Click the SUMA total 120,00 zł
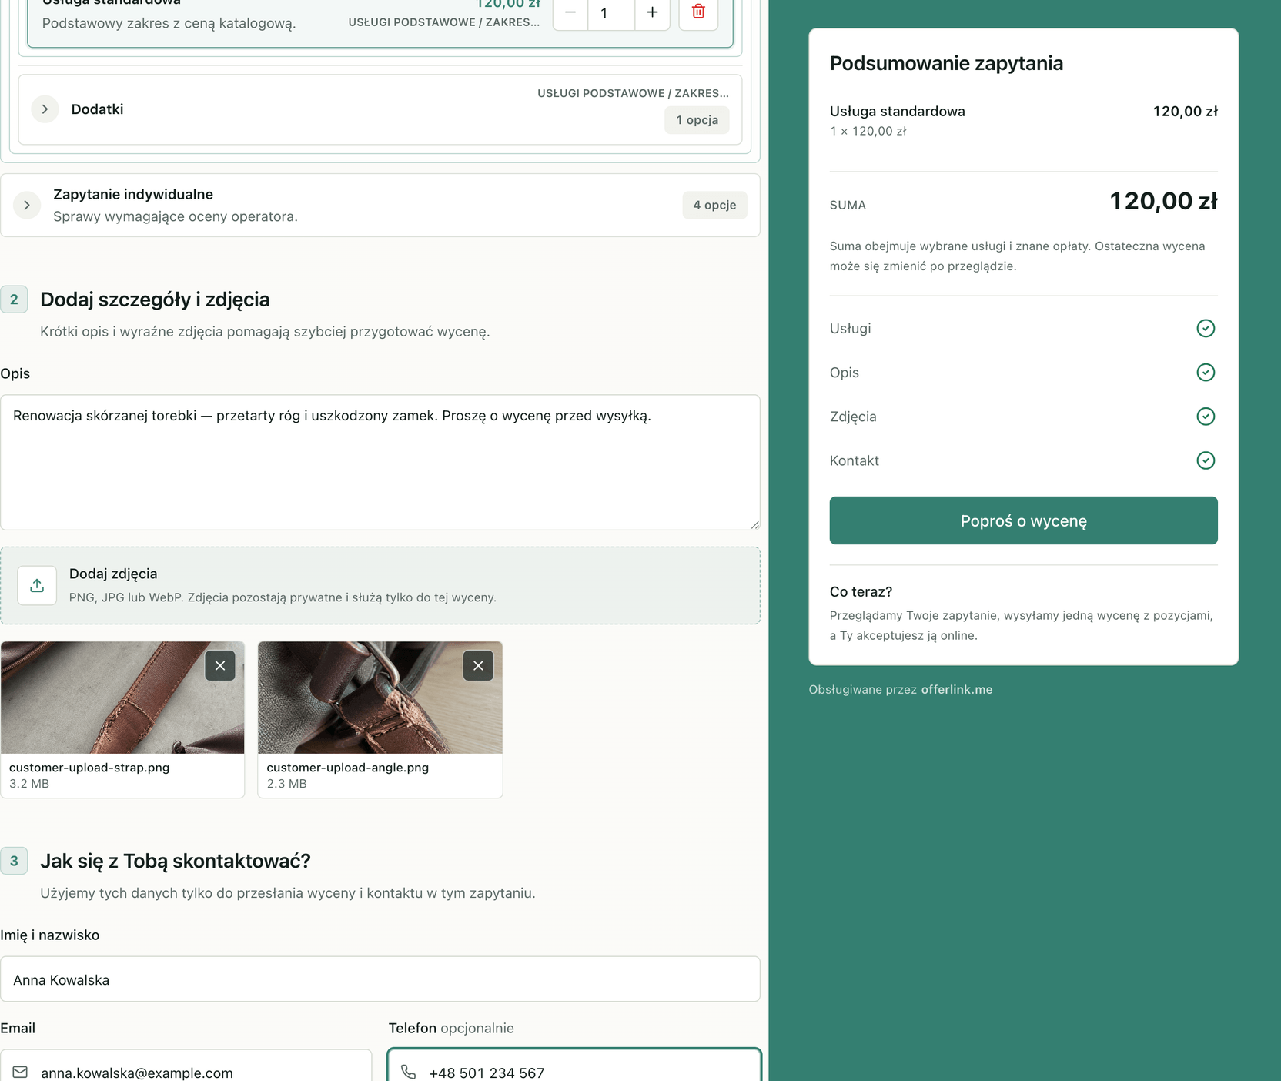The width and height of the screenshot is (1281, 1081). click(1163, 201)
